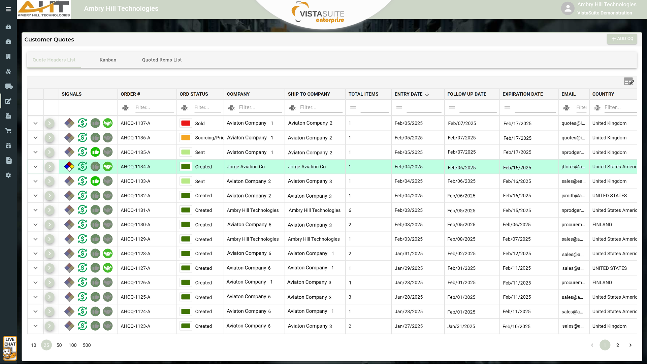Switch to Quoted Items List tab

point(162,60)
